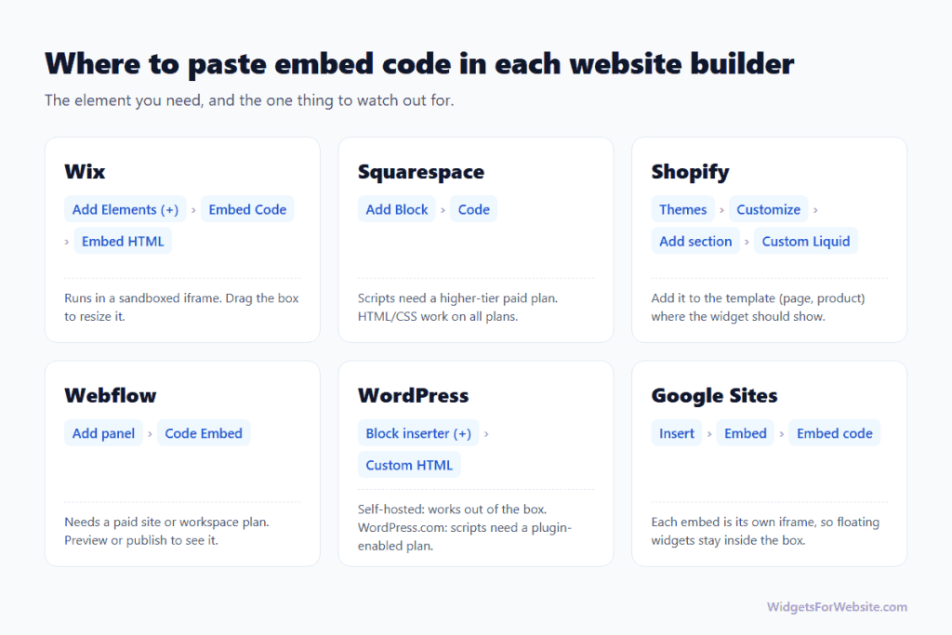The image size is (952, 635).
Task: Click the 'WordPress' card heading
Action: coord(414,396)
